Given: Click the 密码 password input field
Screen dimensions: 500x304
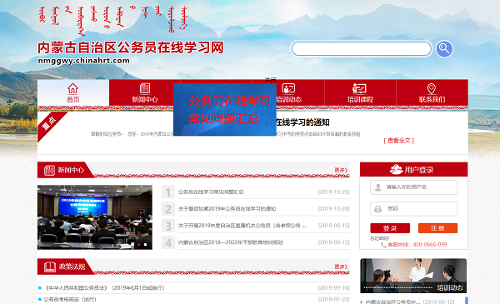Looking at the screenshot, I should (414, 209).
